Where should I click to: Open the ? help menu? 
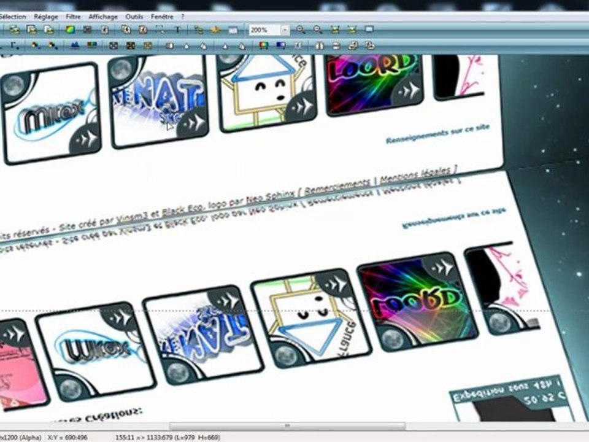183,17
